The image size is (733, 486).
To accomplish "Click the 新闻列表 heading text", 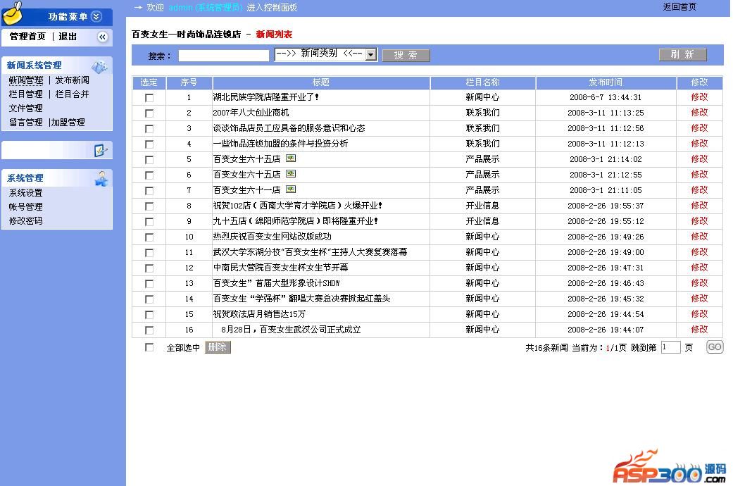I will click(274, 34).
